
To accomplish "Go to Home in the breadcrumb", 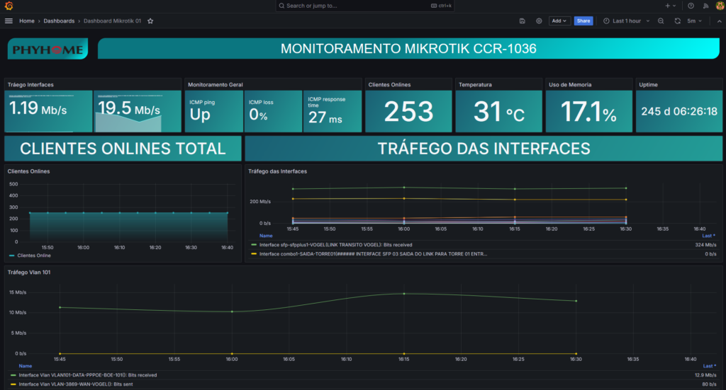I will 27,21.
